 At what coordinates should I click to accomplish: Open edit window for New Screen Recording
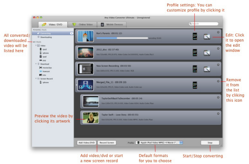click(207, 69)
